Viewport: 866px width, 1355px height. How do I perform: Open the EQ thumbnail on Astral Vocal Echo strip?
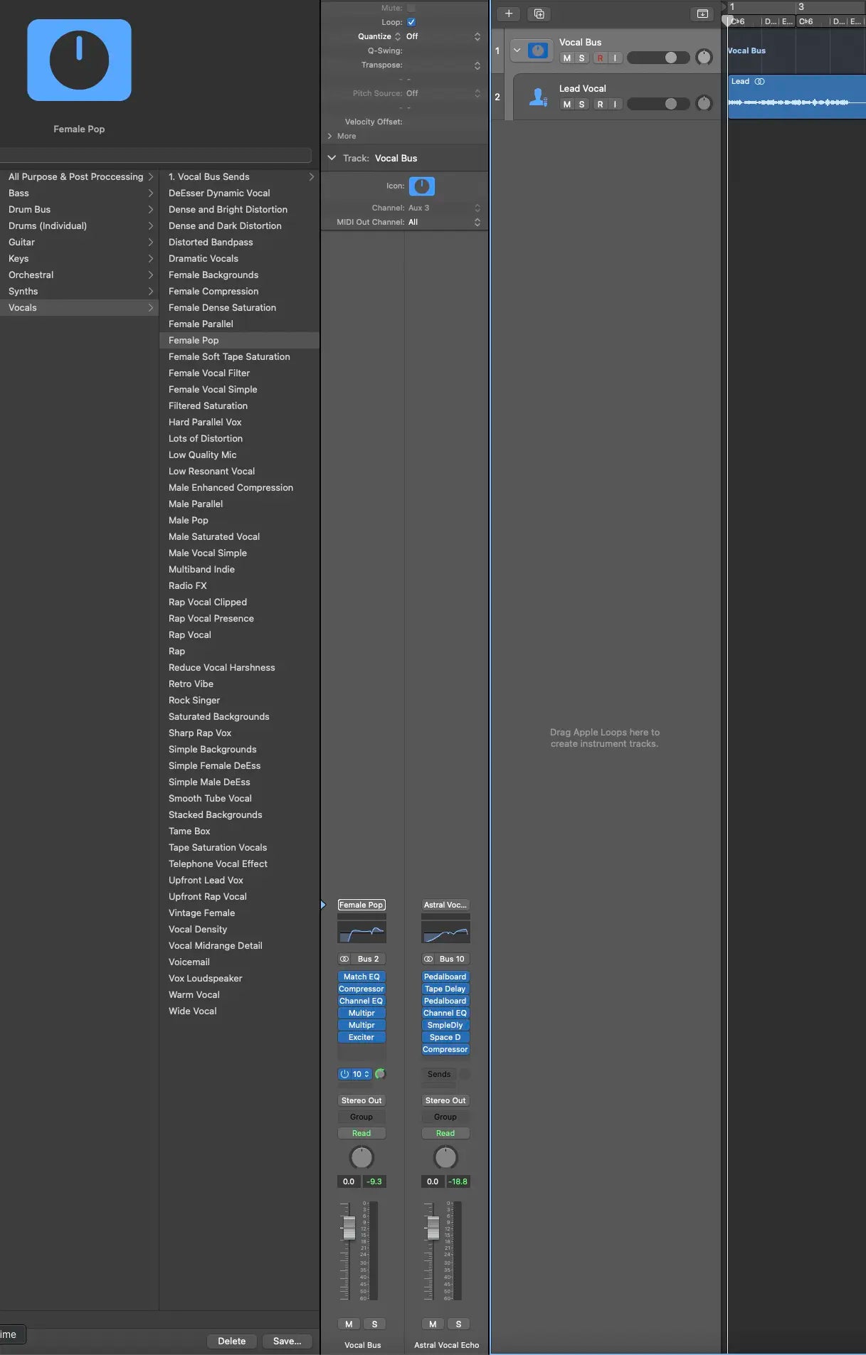(445, 932)
